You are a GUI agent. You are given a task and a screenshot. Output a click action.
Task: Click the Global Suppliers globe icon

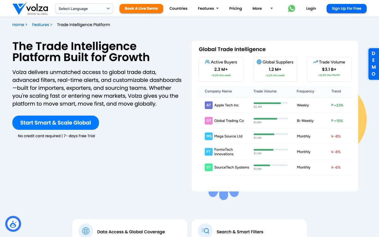(259, 62)
